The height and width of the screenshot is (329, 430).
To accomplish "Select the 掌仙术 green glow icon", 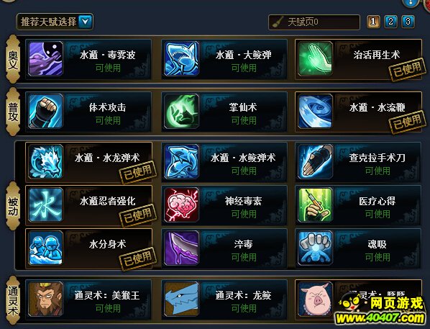I will click(181, 111).
